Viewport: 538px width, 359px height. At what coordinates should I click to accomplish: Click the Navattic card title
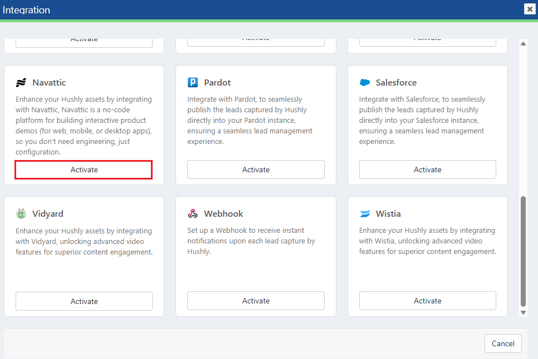coord(49,82)
